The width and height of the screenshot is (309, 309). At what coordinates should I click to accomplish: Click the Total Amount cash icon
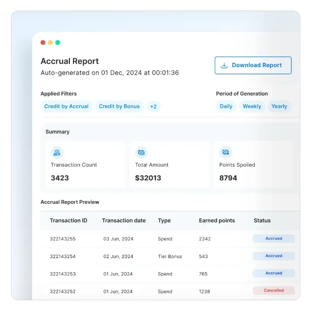pos(141,152)
